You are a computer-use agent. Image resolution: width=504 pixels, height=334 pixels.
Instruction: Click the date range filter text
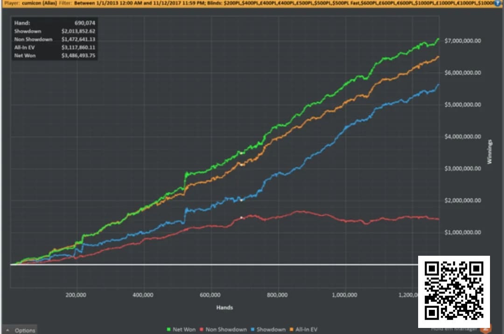pos(140,3)
